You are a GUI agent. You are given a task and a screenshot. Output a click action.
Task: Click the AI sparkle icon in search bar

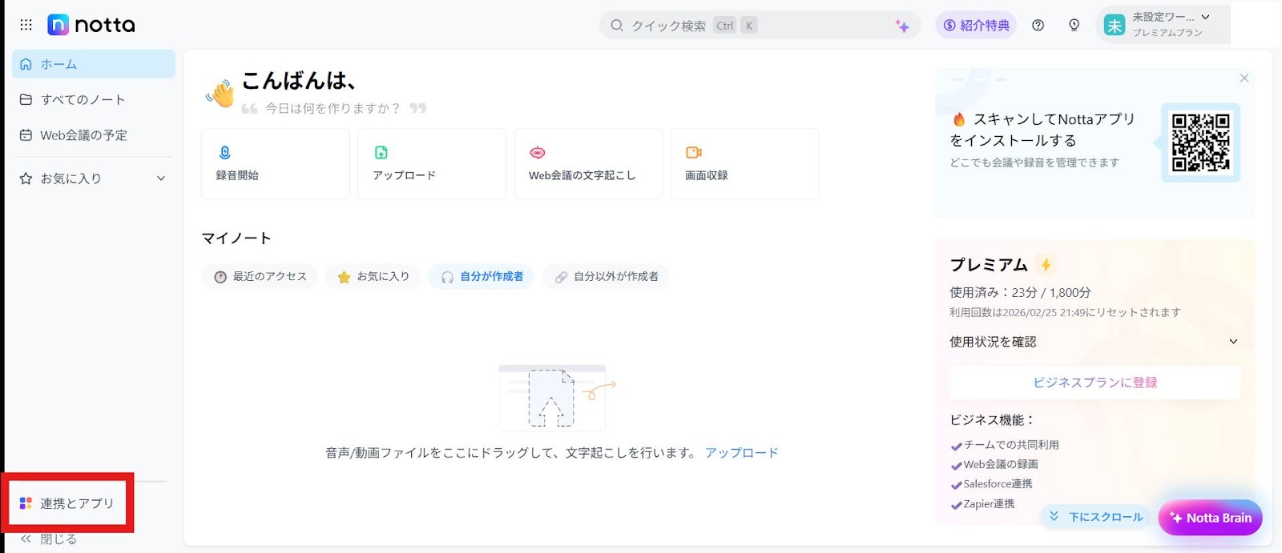[x=902, y=26]
